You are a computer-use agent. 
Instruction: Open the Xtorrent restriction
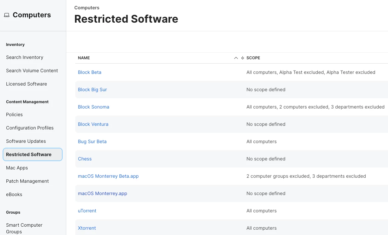pyautogui.click(x=87, y=228)
